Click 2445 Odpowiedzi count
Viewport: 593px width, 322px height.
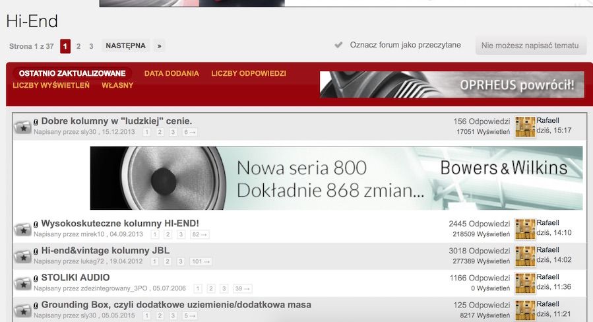[479, 224]
